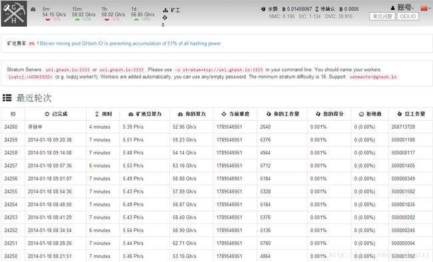Viewport: 433px width, 262px height.
Task: Click the 0% pool fee badge
Action: [x=32, y=44]
